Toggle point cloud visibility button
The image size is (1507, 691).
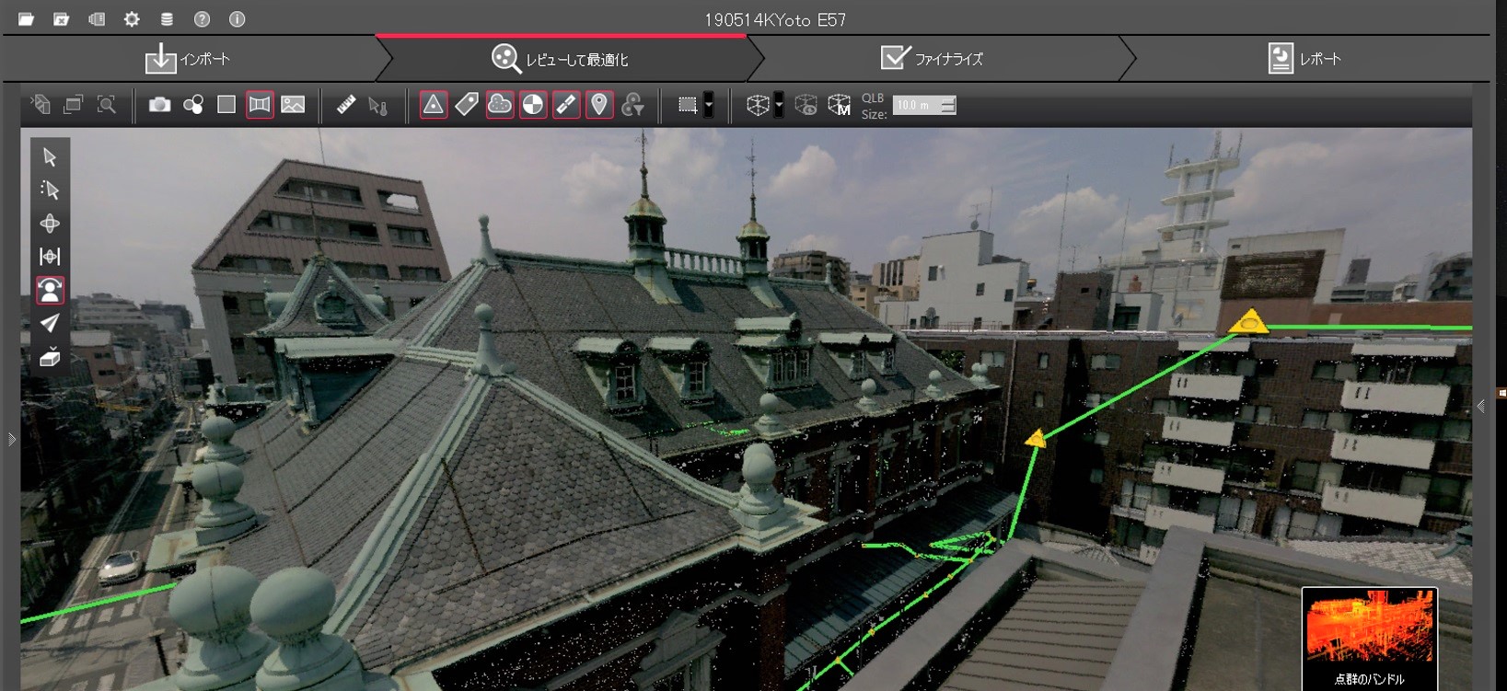pyautogui.click(x=500, y=105)
